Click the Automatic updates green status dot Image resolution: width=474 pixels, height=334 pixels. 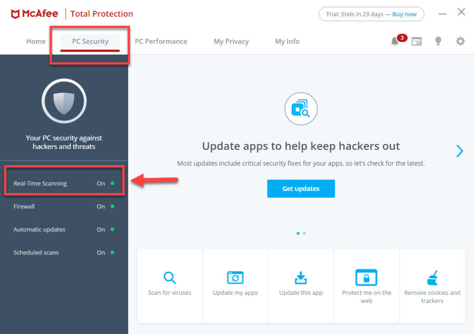click(x=112, y=229)
